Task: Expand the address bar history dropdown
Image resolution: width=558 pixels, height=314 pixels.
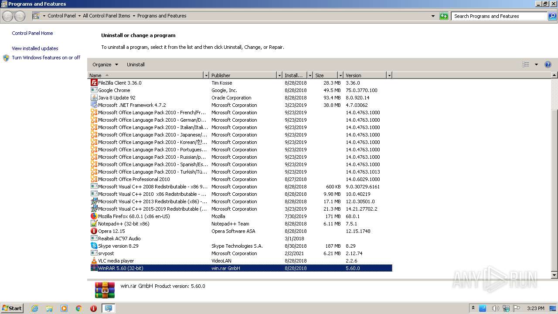Action: (433, 16)
